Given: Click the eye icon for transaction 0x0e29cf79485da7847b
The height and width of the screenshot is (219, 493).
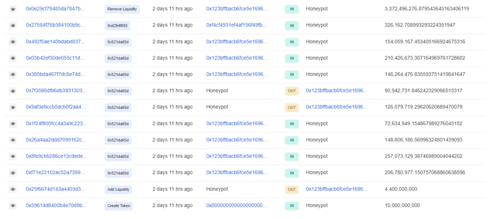Looking at the screenshot, I should pos(13,9).
